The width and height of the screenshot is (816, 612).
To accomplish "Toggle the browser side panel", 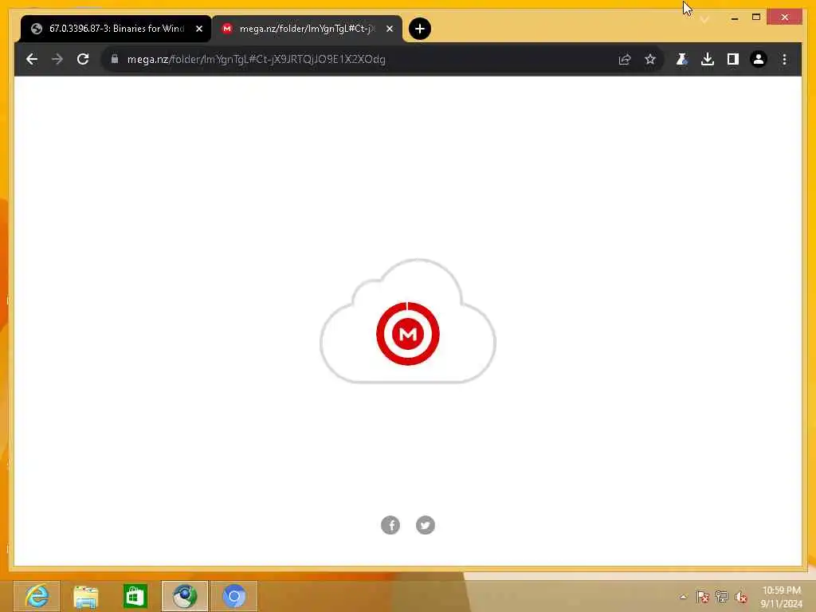I will [733, 59].
